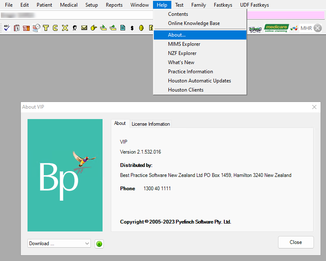Open the Family menu
Viewport: 326px width, 261px height.
198,5
